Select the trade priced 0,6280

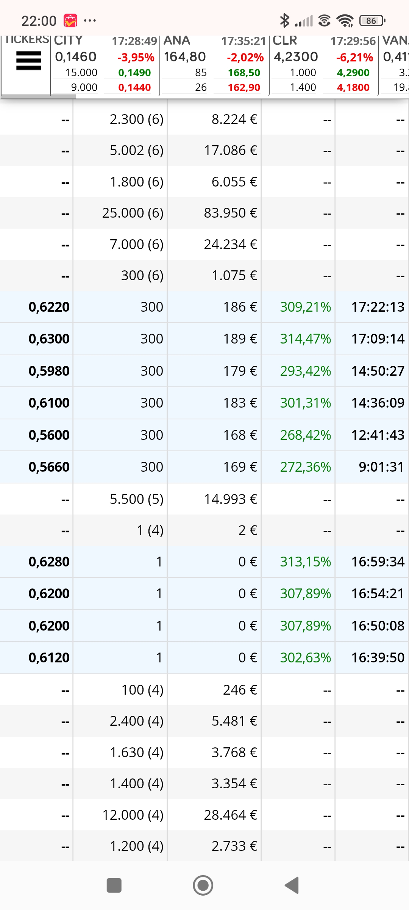click(204, 562)
